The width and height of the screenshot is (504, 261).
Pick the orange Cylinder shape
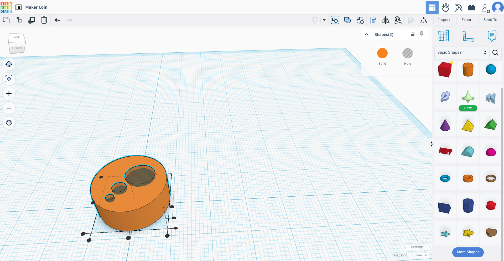click(468, 70)
